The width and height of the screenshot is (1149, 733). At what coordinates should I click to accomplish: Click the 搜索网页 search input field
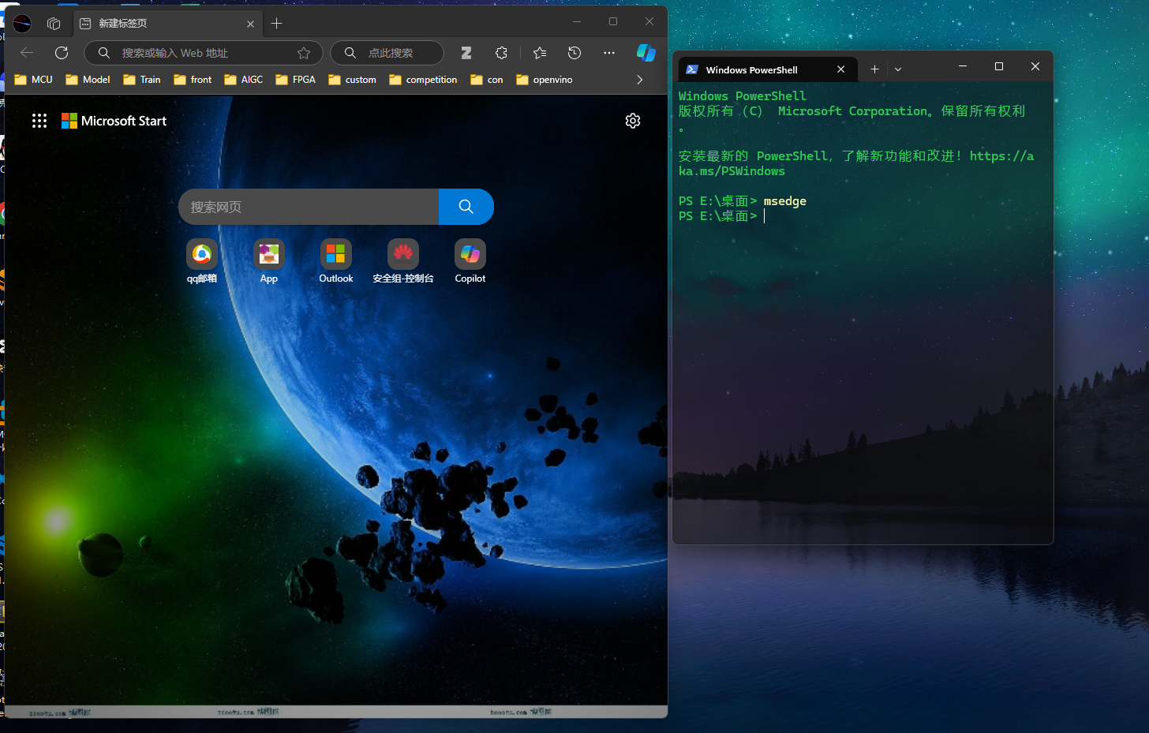[308, 207]
